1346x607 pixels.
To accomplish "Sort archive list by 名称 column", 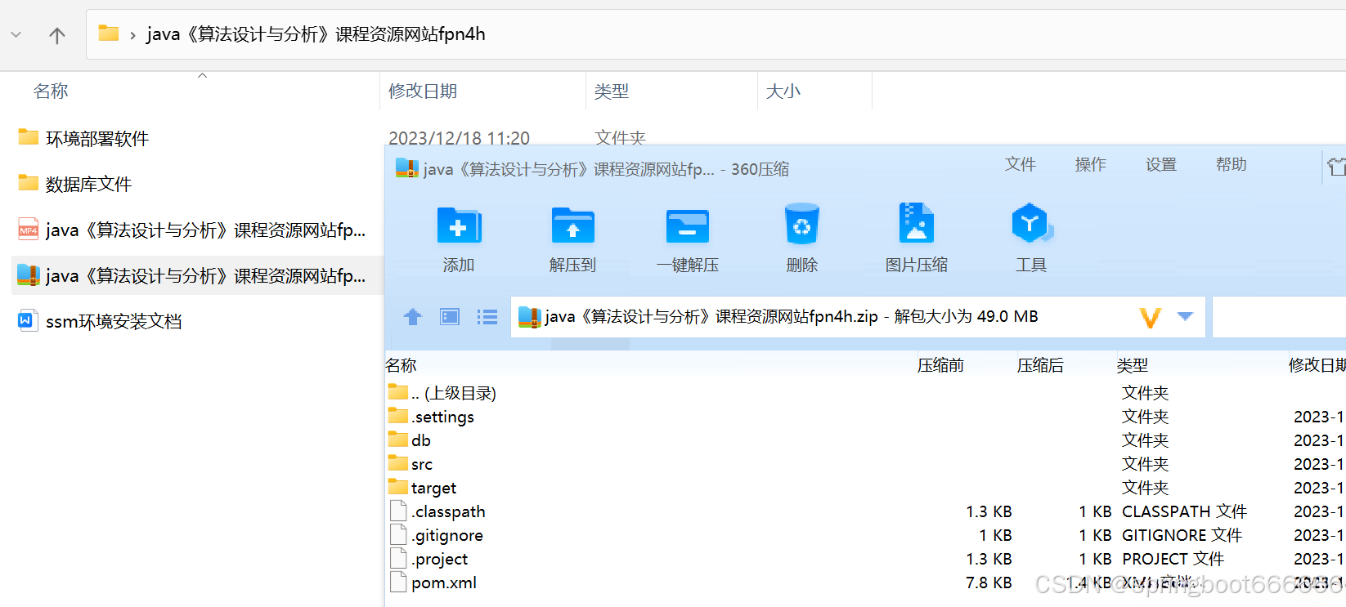I will coord(402,365).
